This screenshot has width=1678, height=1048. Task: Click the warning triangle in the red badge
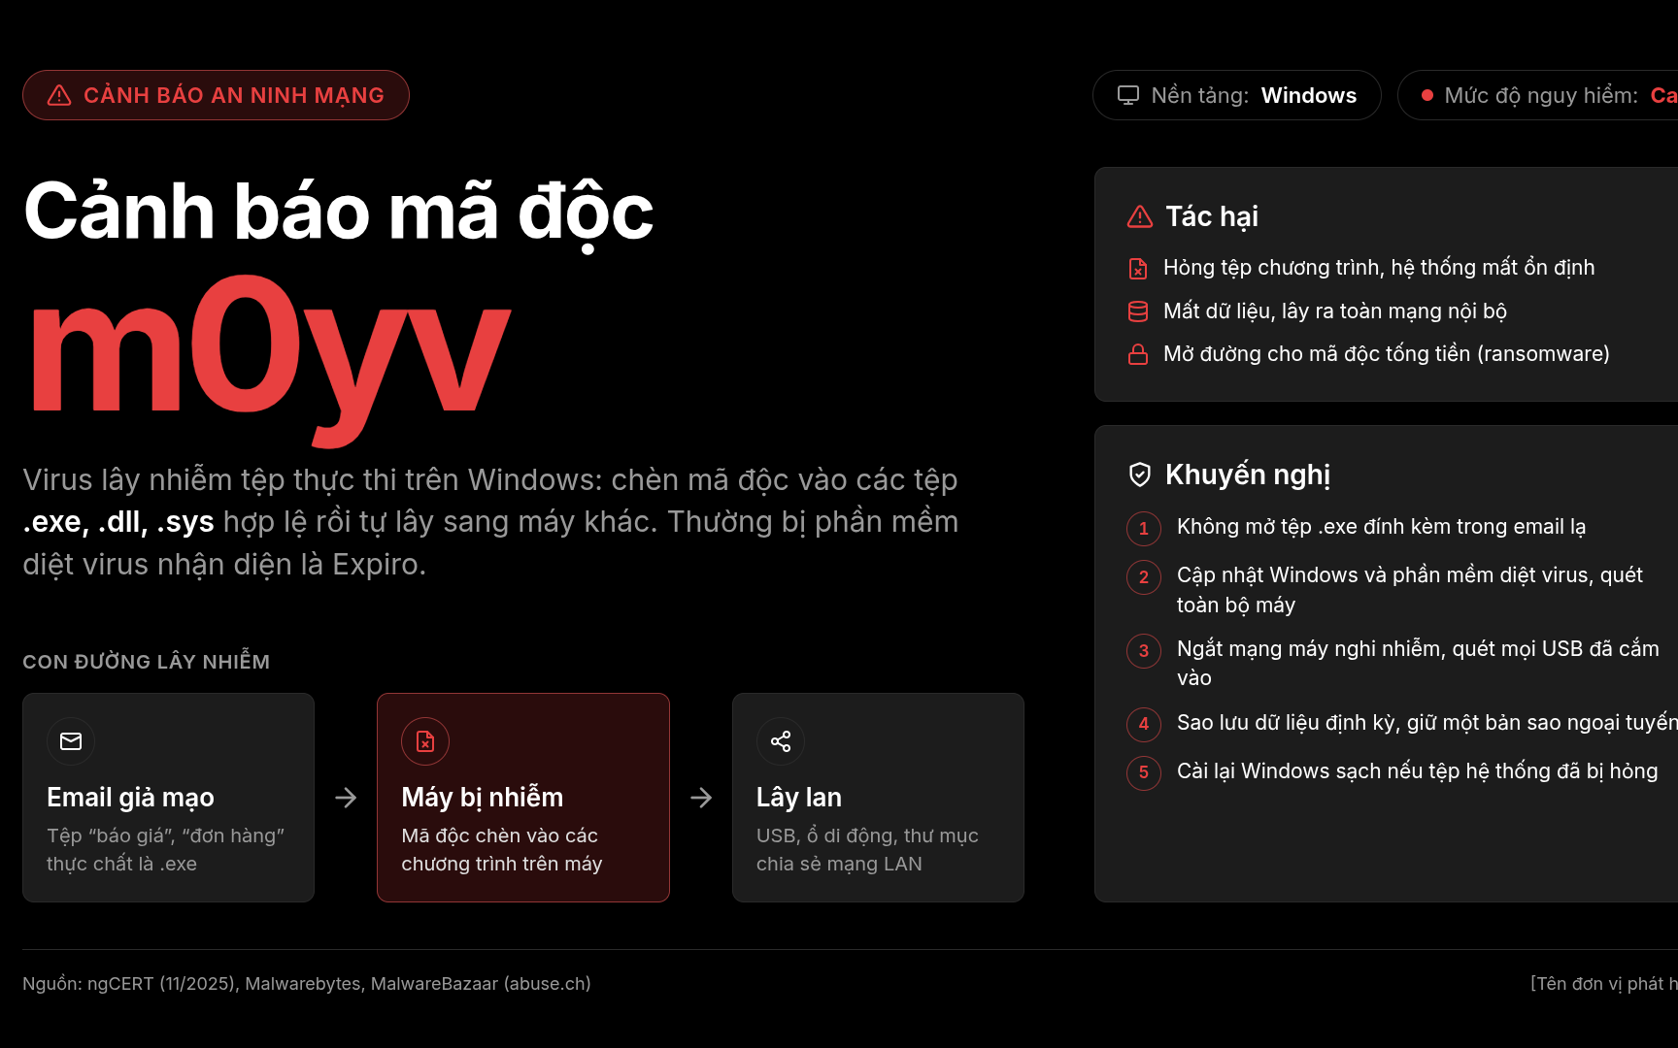[x=59, y=95]
